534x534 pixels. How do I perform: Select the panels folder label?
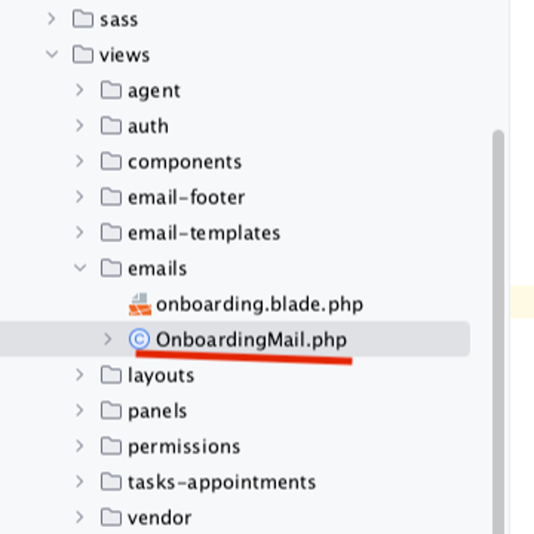157,411
